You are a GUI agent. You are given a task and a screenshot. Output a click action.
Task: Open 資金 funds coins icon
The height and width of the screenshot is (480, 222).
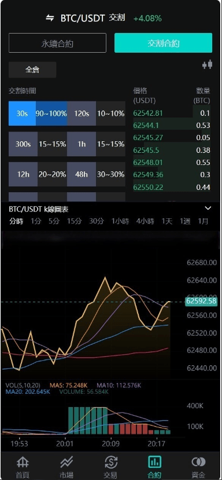click(x=198, y=462)
